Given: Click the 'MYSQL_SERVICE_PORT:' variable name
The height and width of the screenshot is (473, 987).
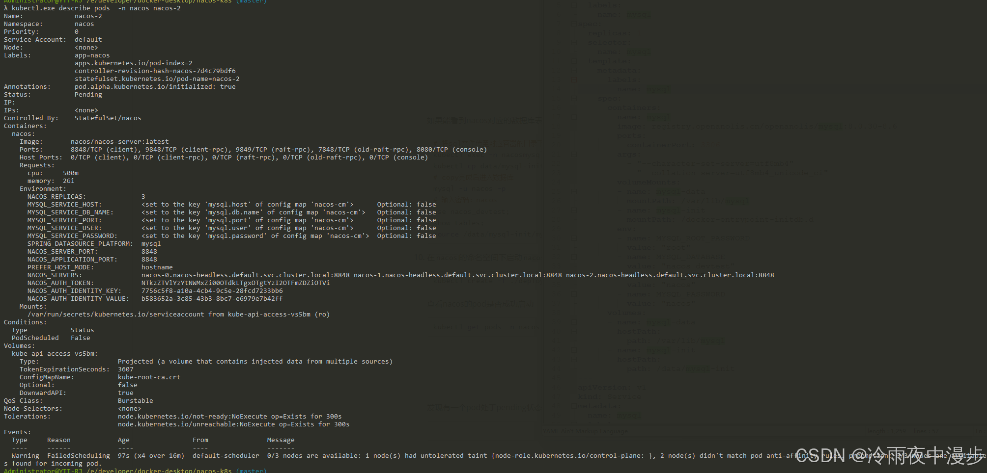Looking at the screenshot, I should pyautogui.click(x=64, y=220).
